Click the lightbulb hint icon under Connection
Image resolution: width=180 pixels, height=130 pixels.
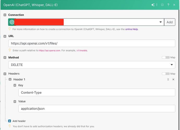[10, 29]
